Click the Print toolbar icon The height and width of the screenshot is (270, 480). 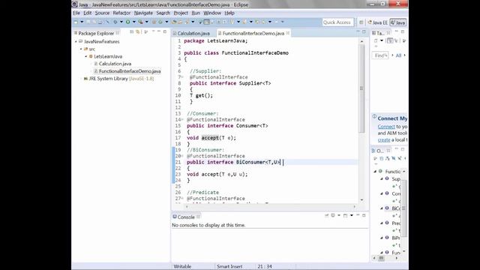point(100,22)
